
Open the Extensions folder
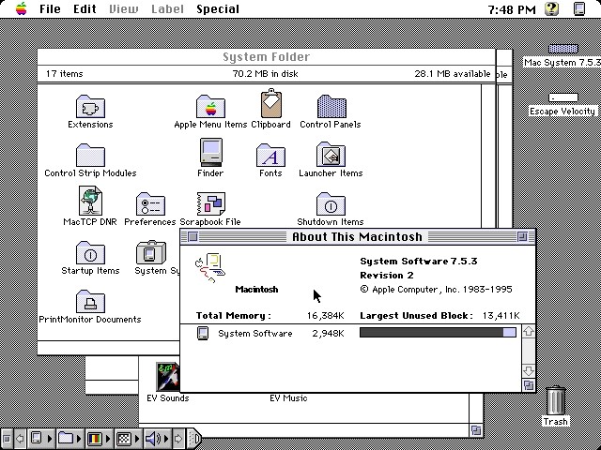[90, 106]
